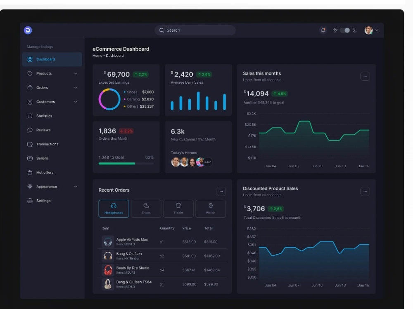Click the Orders goal progress bar
The width and height of the screenshot is (413, 309).
click(126, 164)
